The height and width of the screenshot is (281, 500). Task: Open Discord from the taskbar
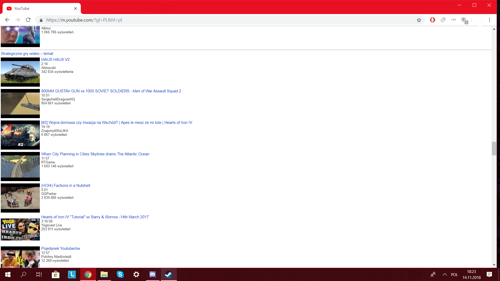[x=152, y=274]
